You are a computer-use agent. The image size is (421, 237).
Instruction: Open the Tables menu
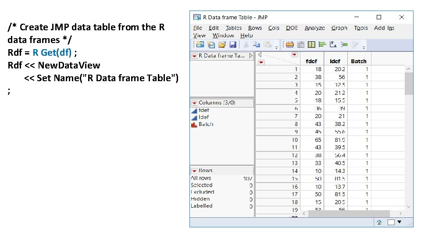[234, 28]
